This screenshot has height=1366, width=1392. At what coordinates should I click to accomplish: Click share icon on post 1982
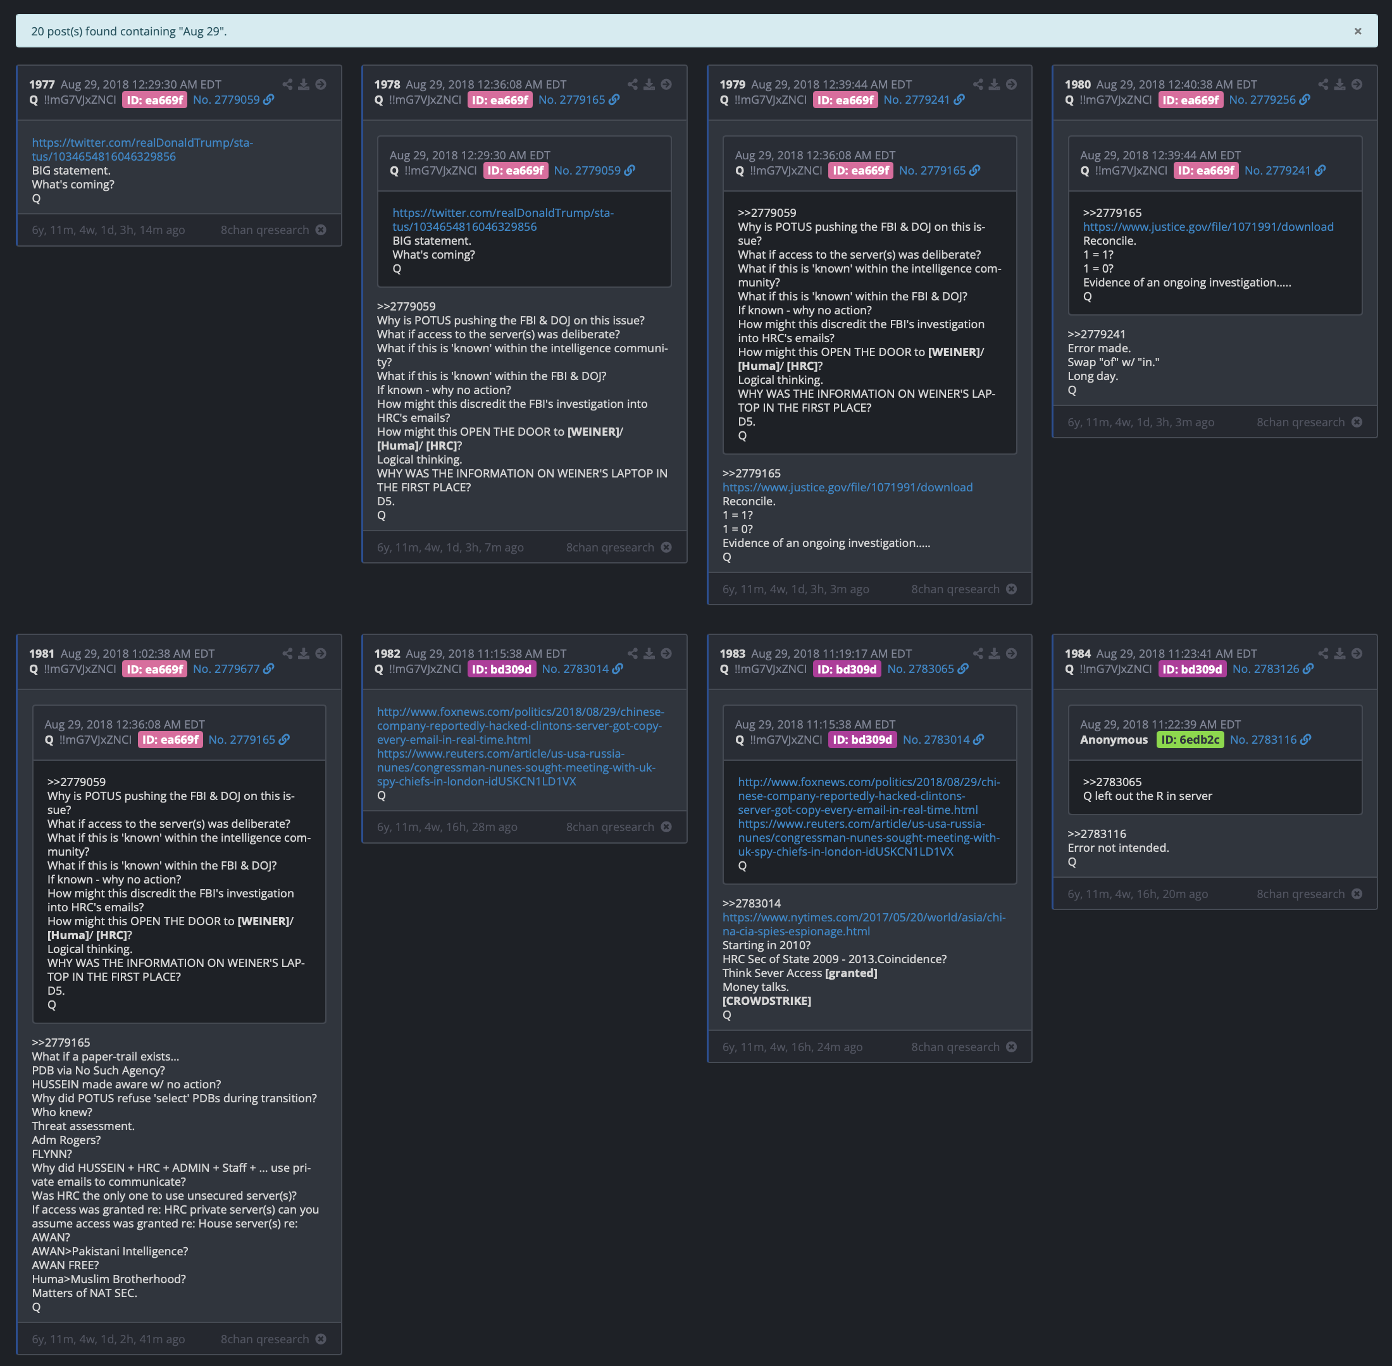pos(633,653)
